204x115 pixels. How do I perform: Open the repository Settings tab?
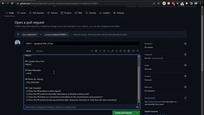point(119,13)
